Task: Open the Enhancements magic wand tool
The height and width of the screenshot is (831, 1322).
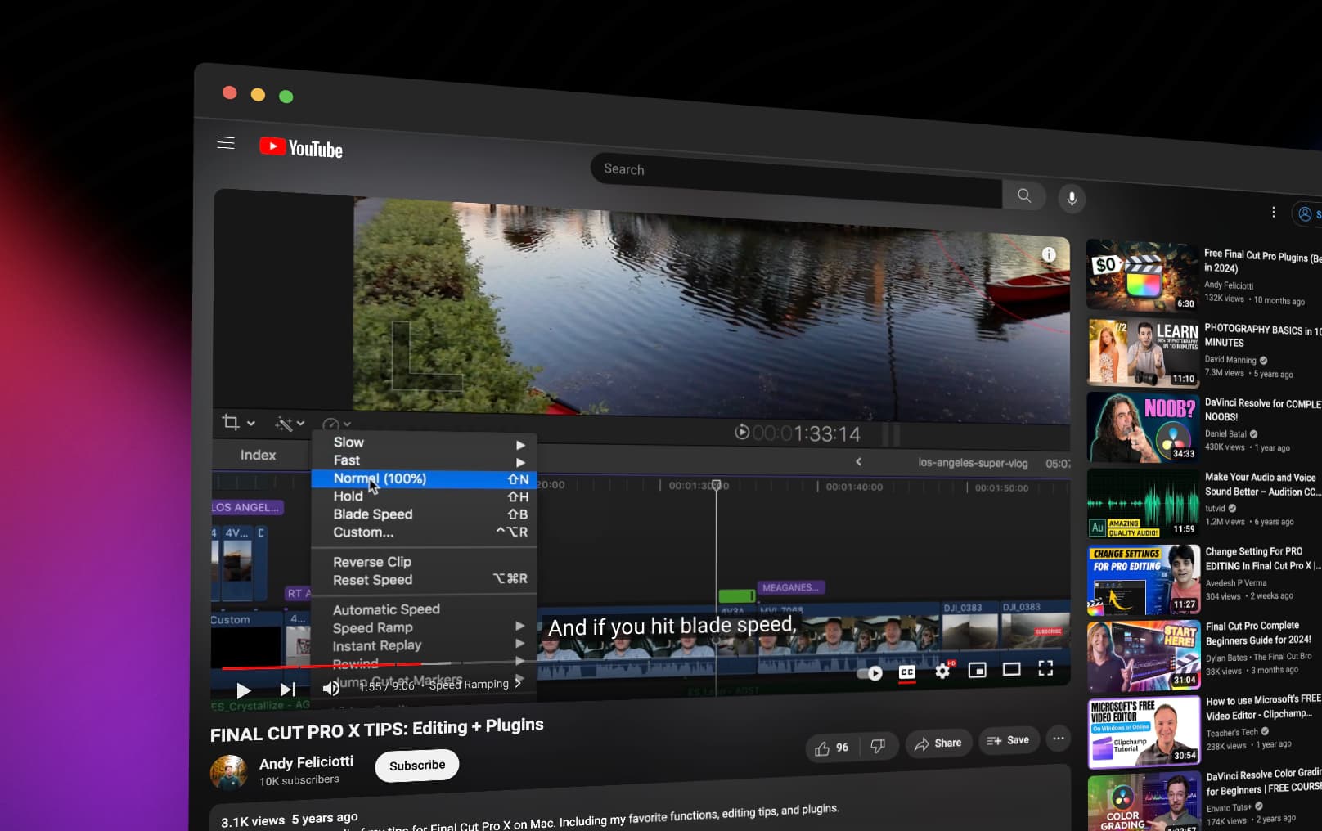Action: click(284, 424)
